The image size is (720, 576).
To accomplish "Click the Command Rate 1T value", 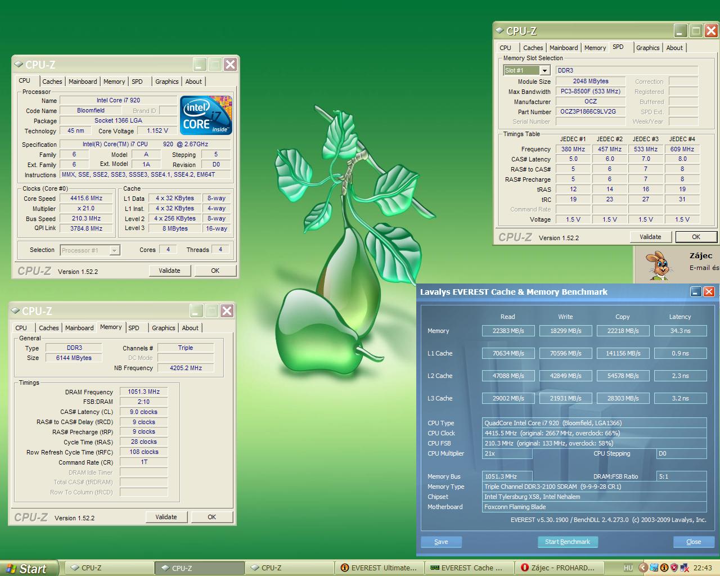I will [143, 462].
